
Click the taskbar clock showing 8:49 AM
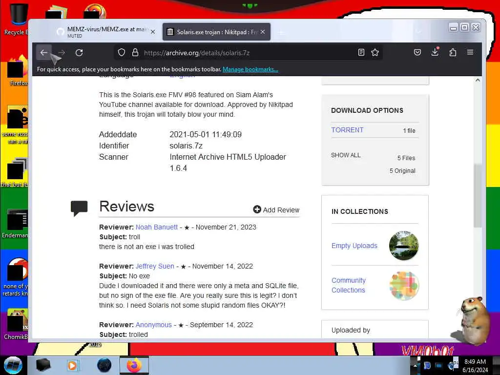[x=475, y=366]
